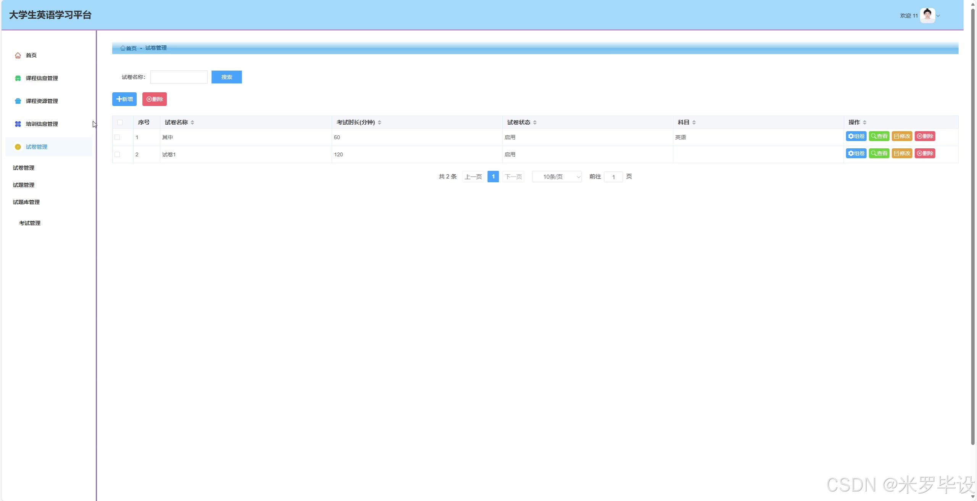This screenshot has height=501, width=977.
Task: Click the green 课程信息管理 icon
Action: pyautogui.click(x=18, y=78)
